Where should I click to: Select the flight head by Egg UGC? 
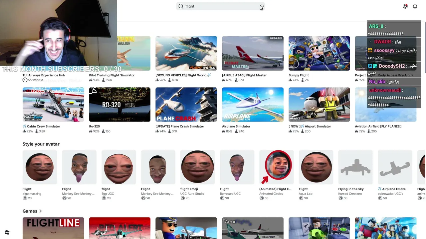[119, 167]
